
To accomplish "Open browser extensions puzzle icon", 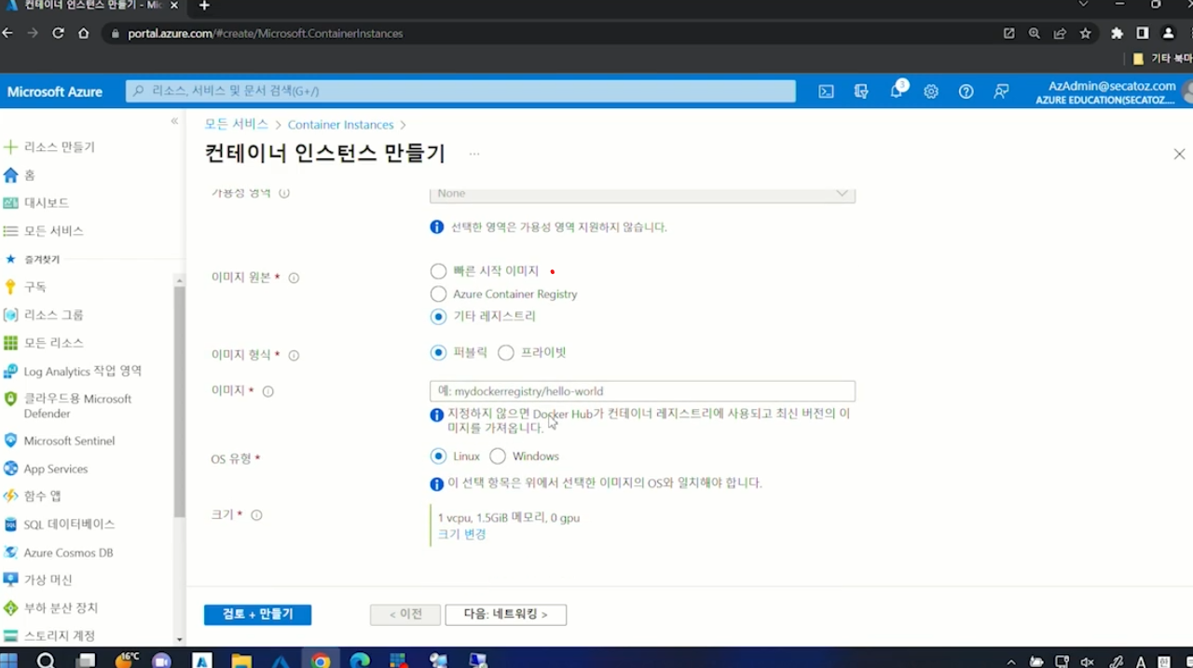I will pos(1117,33).
